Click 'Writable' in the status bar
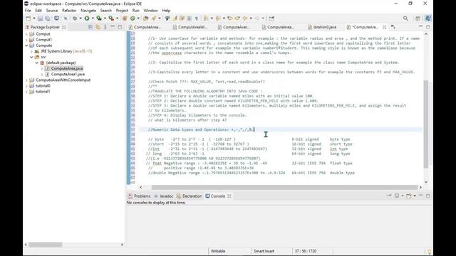The width and height of the screenshot is (456, 256). pos(218,251)
